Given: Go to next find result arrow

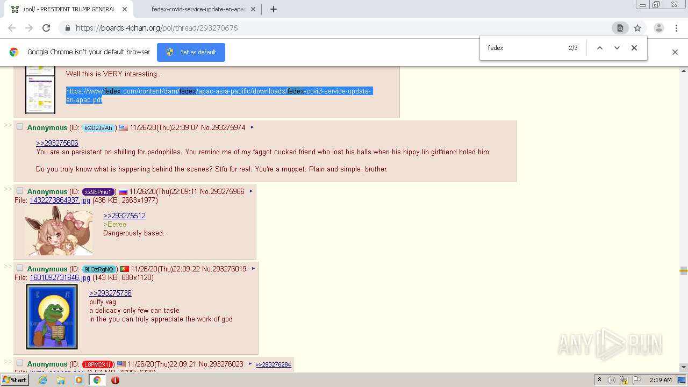Looking at the screenshot, I should 617,48.
